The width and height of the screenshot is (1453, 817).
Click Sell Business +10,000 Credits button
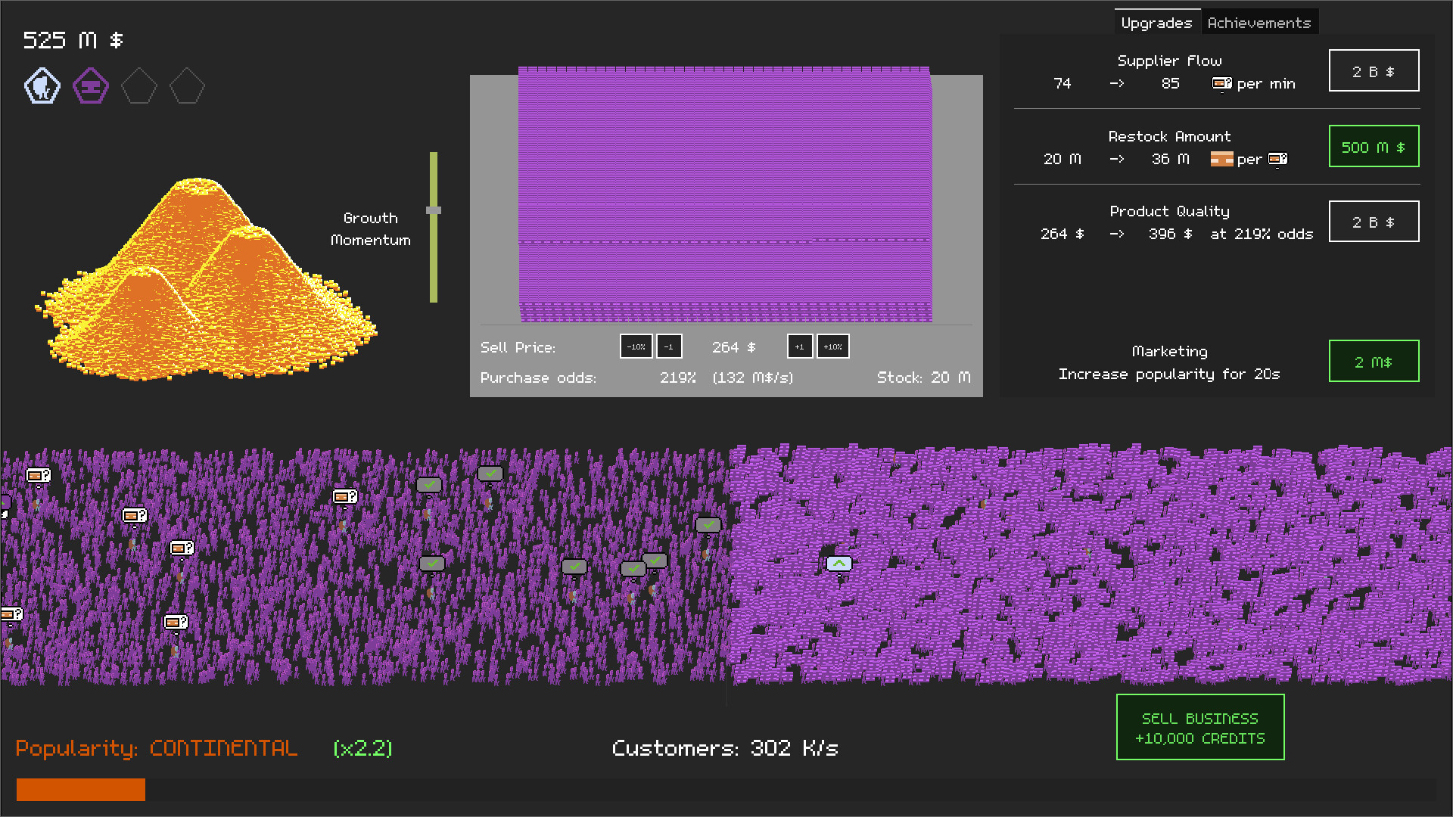click(1200, 728)
